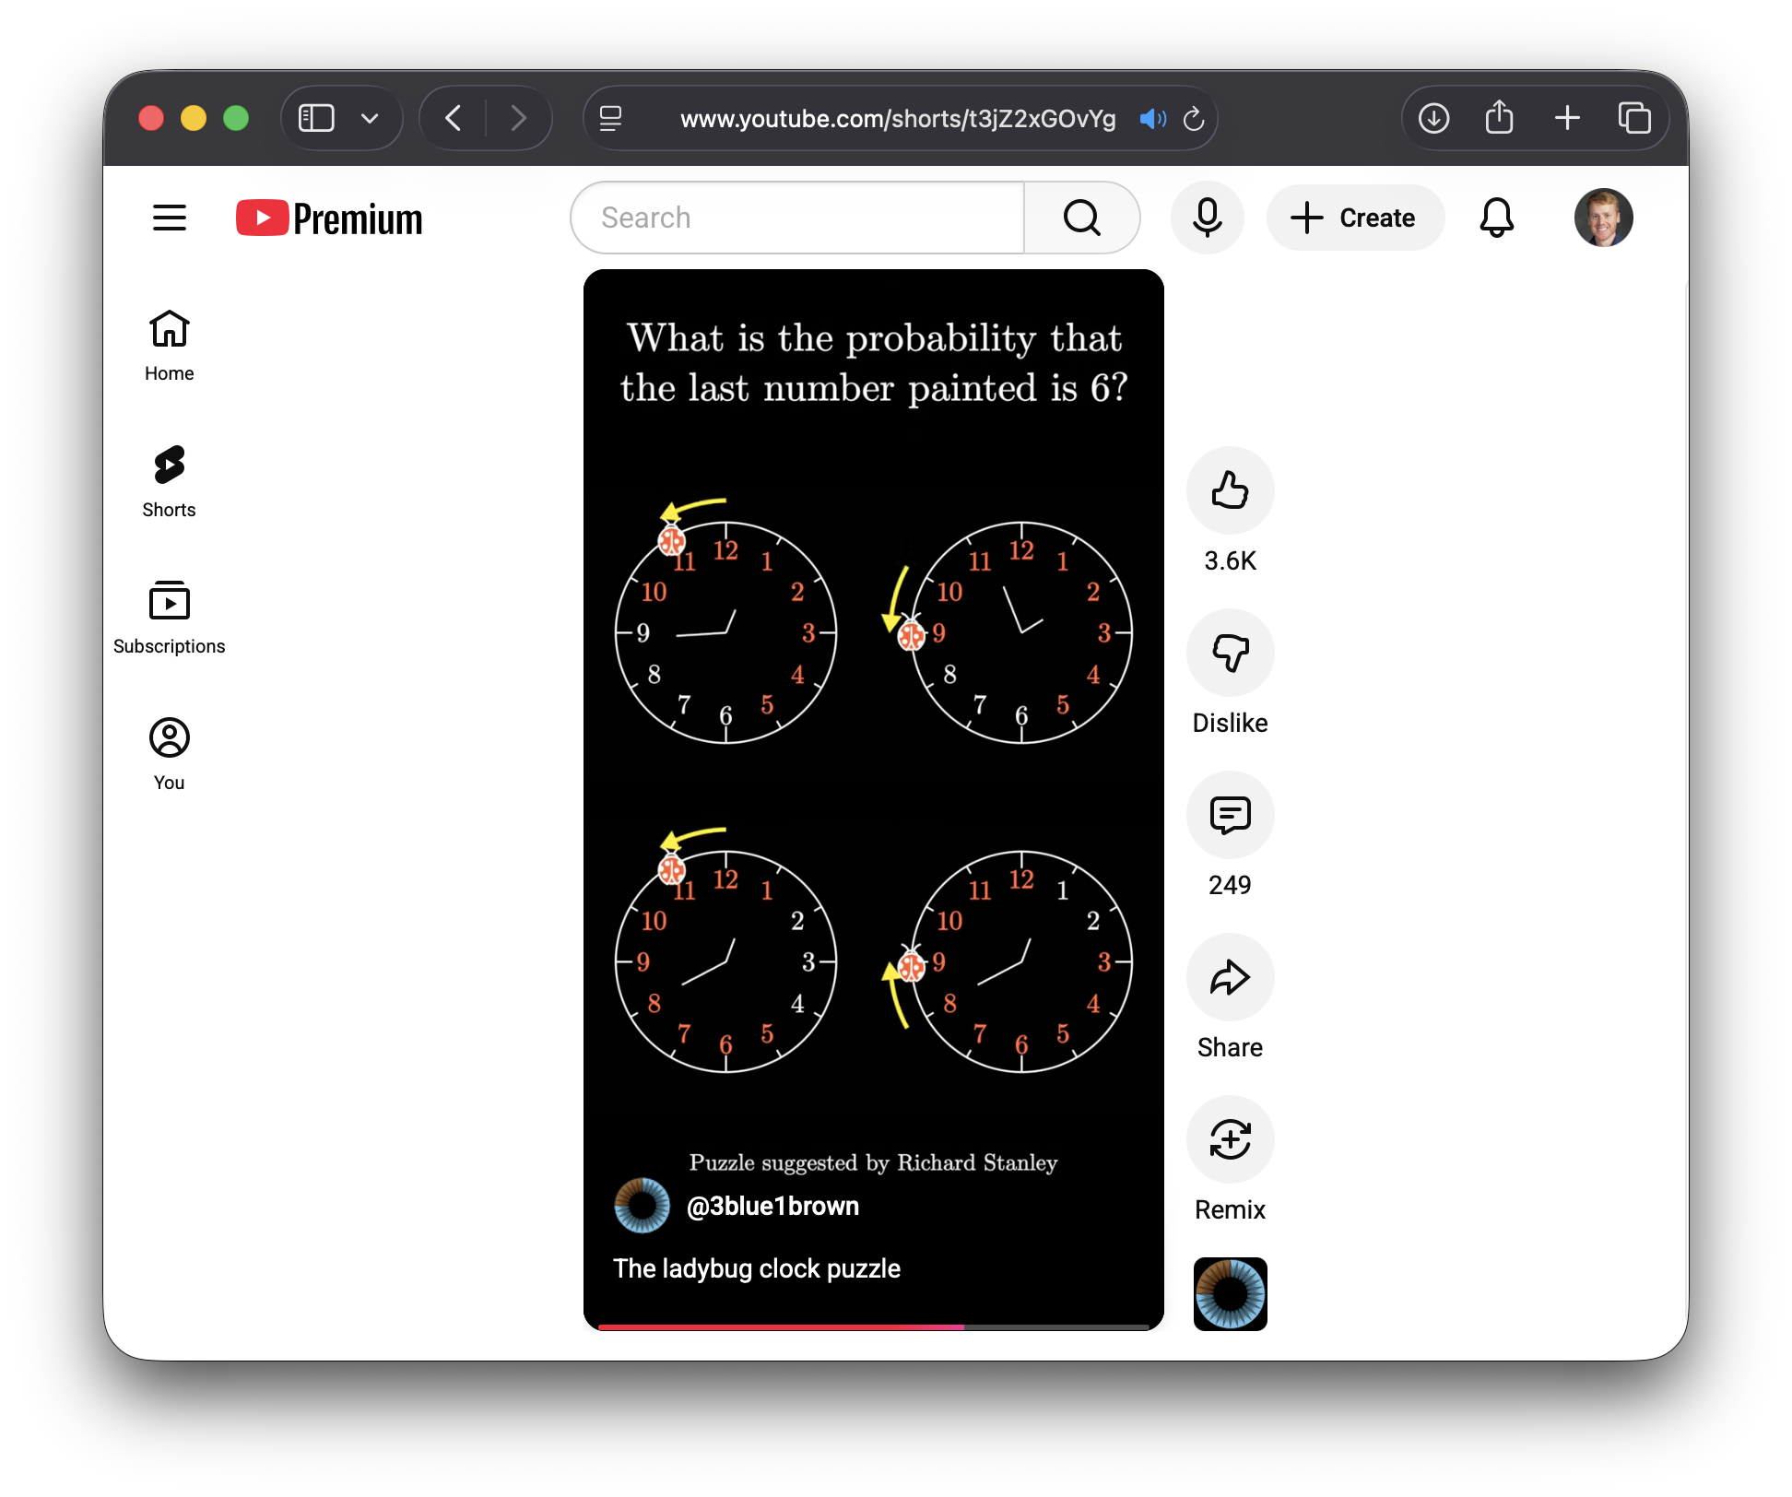Mute the tab audio in the address bar
This screenshot has width=1792, height=1497.
click(x=1152, y=118)
